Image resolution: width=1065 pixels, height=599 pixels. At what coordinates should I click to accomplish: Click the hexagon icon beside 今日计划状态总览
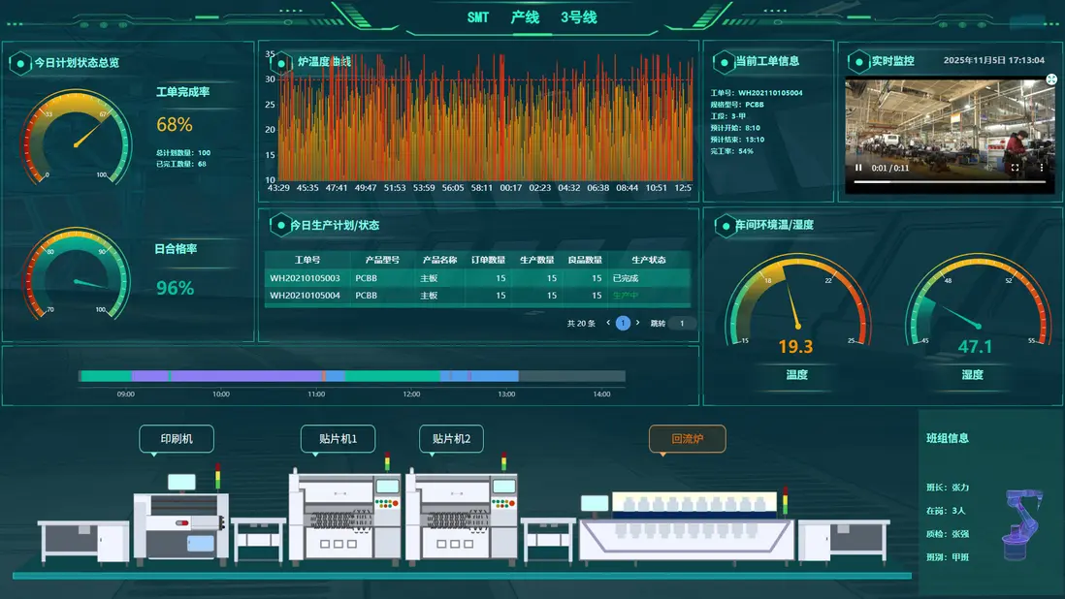click(x=19, y=63)
